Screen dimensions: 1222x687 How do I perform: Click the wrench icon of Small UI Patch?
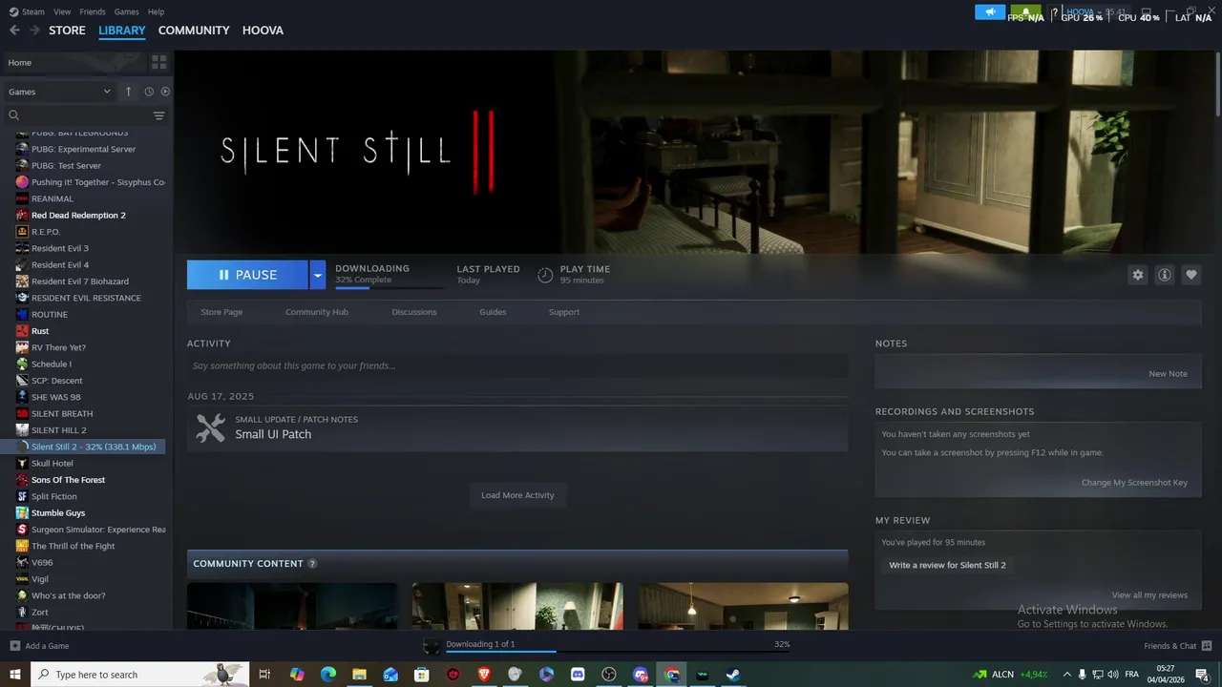[x=210, y=427]
